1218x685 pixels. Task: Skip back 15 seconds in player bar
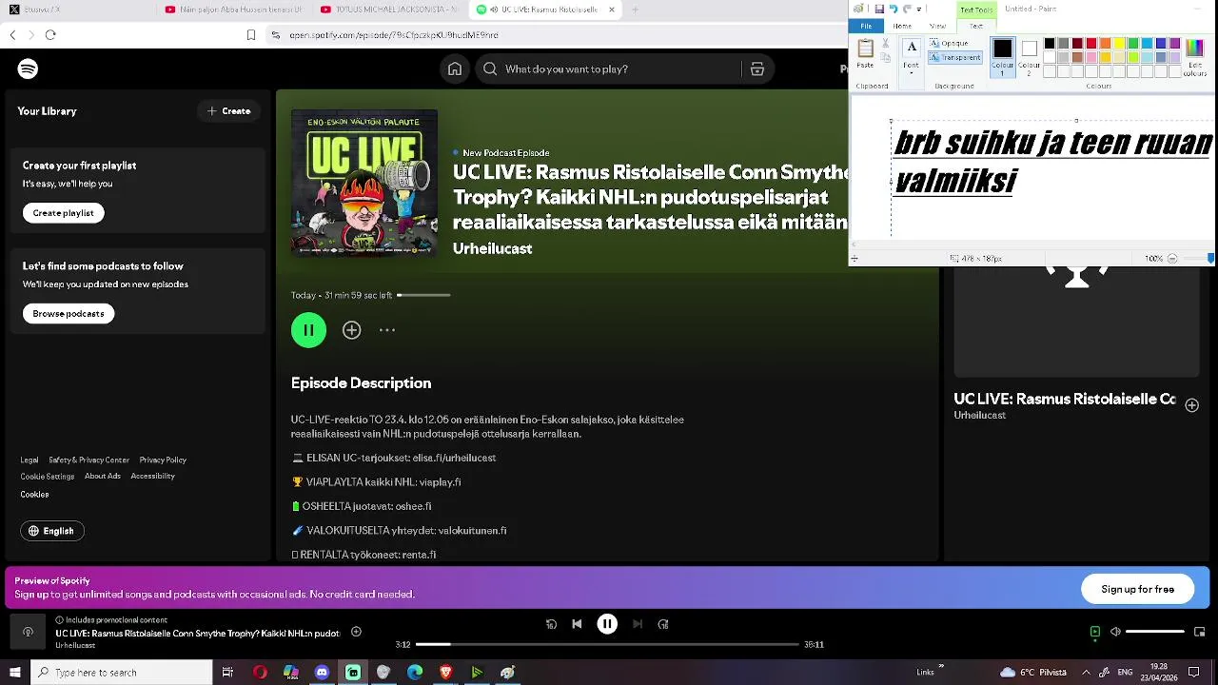tap(551, 624)
